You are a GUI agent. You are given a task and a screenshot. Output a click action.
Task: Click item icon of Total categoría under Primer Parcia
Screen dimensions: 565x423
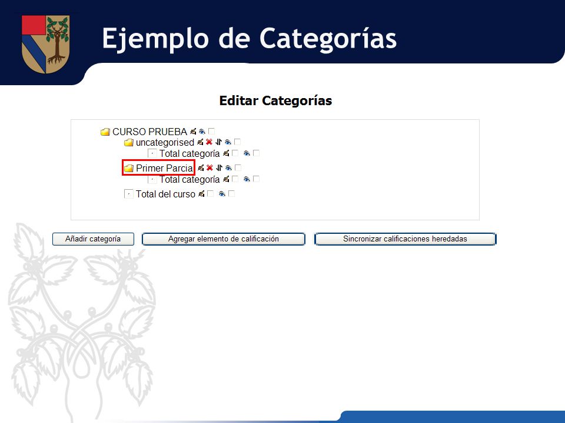[x=152, y=179]
